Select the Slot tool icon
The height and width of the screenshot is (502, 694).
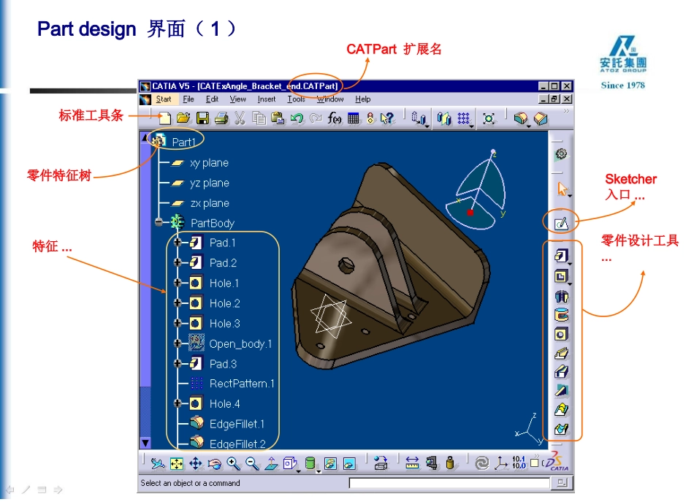[561, 372]
